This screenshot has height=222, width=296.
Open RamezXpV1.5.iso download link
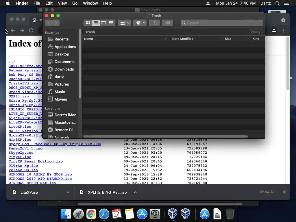(25, 148)
